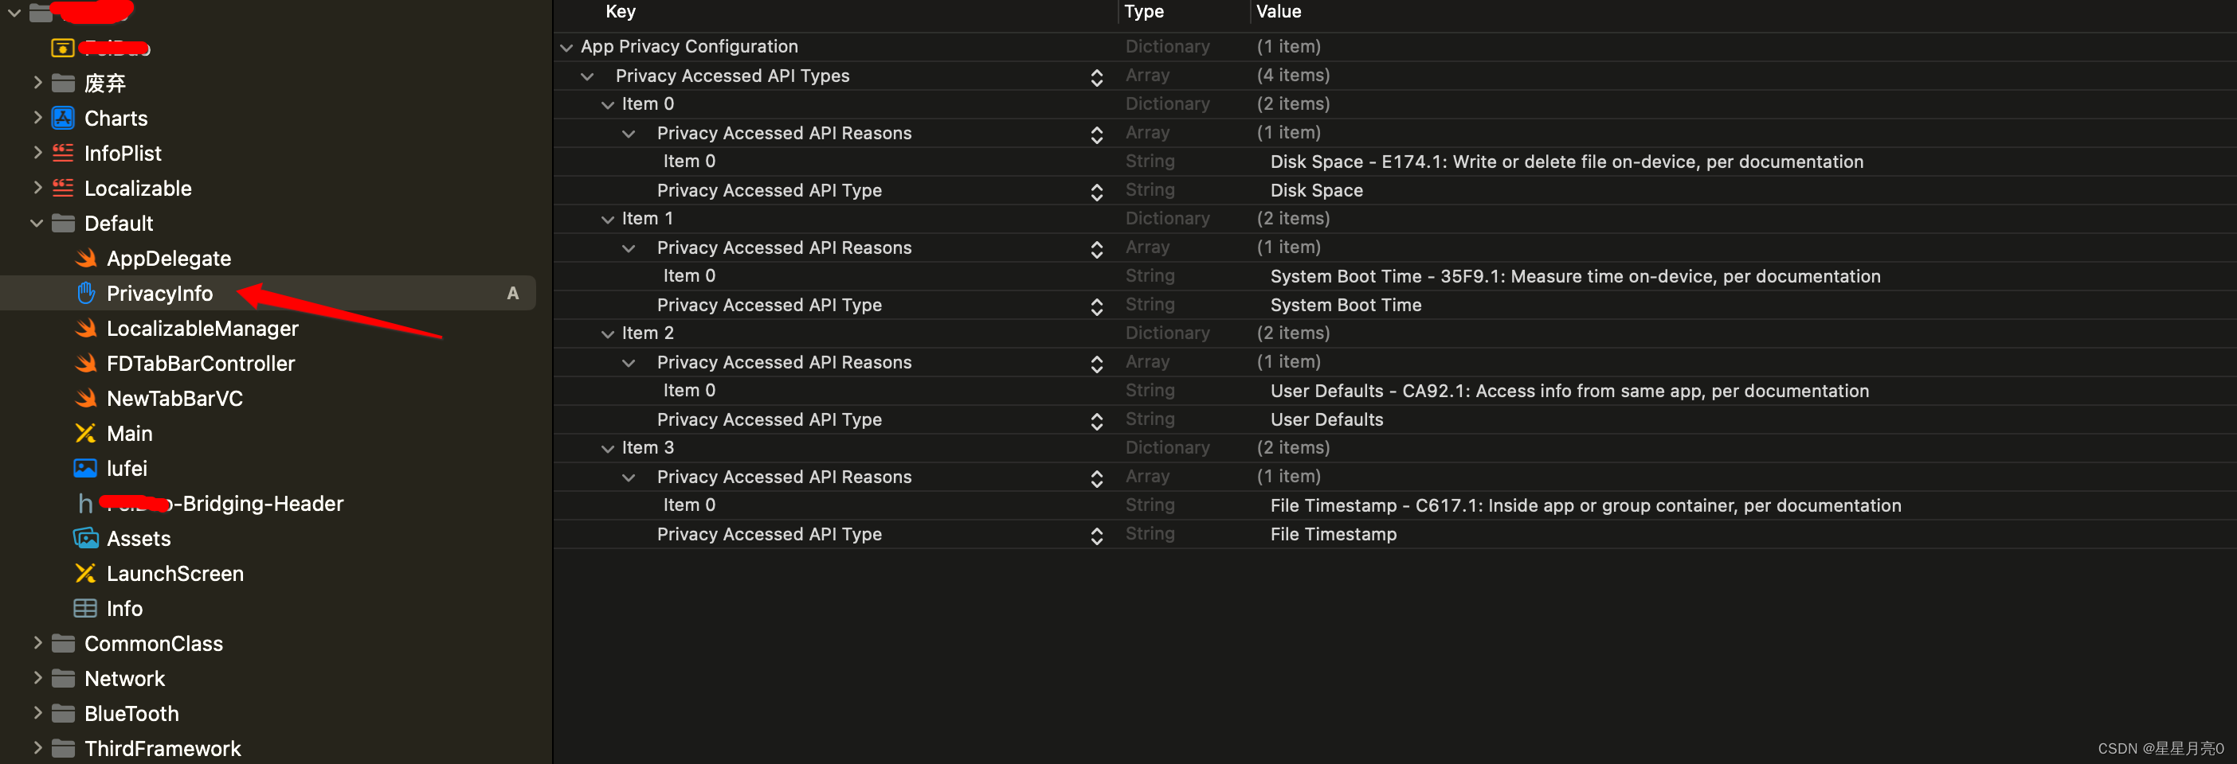Open key stepper for User Defaults API Type row
This screenshot has height=764, width=2237.
pyautogui.click(x=1097, y=420)
